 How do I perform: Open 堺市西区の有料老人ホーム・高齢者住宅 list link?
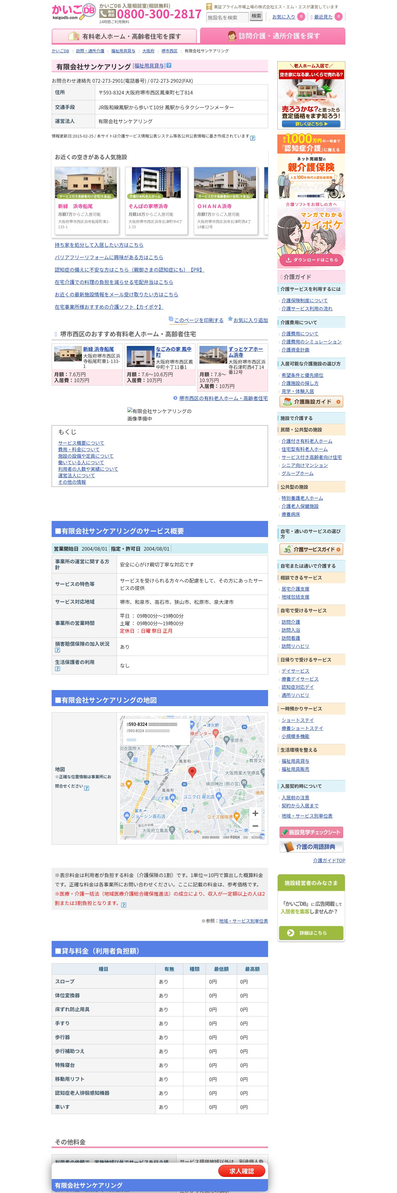pyautogui.click(x=223, y=398)
